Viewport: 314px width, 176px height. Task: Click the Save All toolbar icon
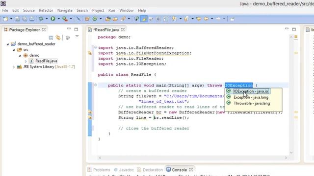point(25,19)
